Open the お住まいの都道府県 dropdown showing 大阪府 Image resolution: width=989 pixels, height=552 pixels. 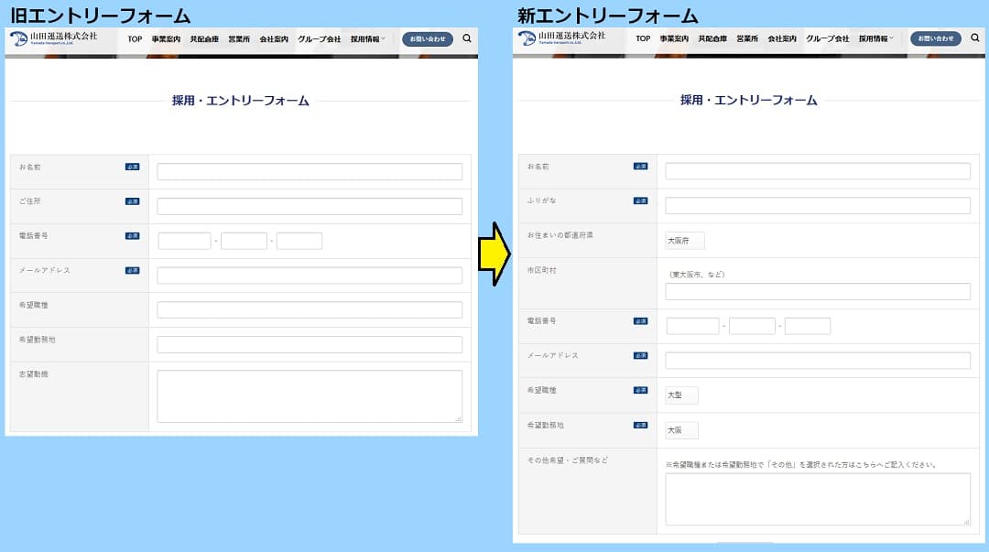tap(685, 241)
